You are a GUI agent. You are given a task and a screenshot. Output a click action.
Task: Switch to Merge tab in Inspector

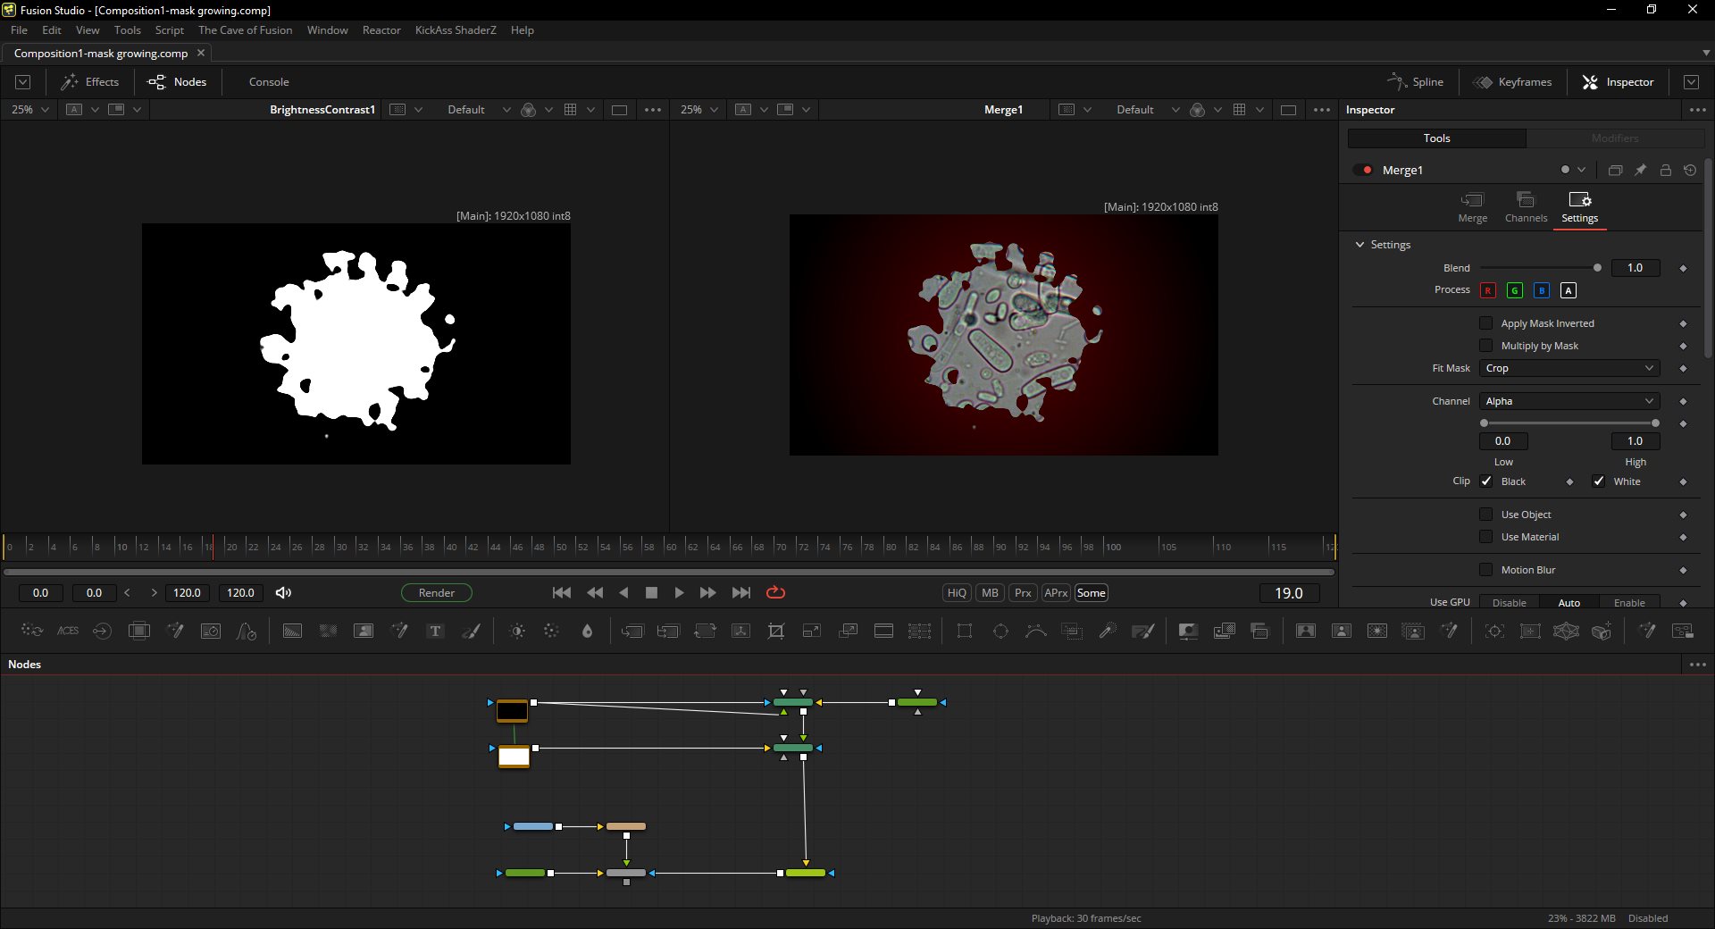[x=1472, y=207]
